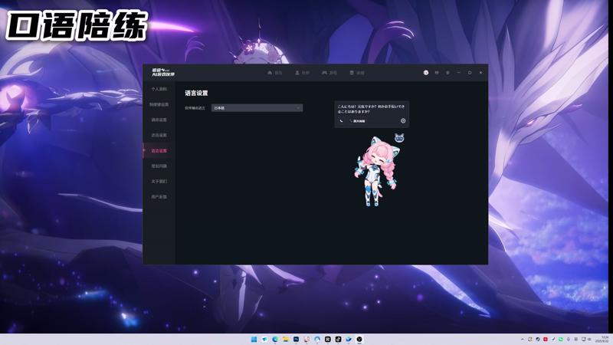613x345 pixels.
Task: Open the top tab with person icon
Action: coord(302,73)
